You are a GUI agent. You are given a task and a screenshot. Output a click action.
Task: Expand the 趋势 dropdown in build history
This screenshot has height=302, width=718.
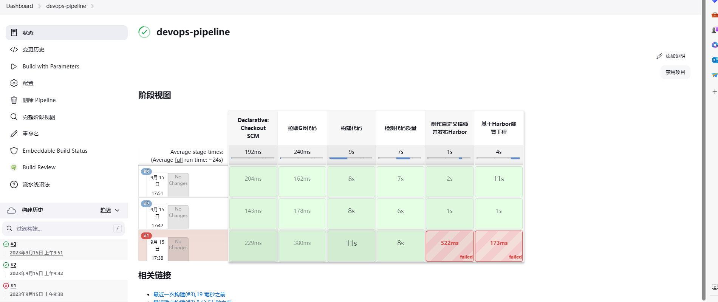coord(117,210)
